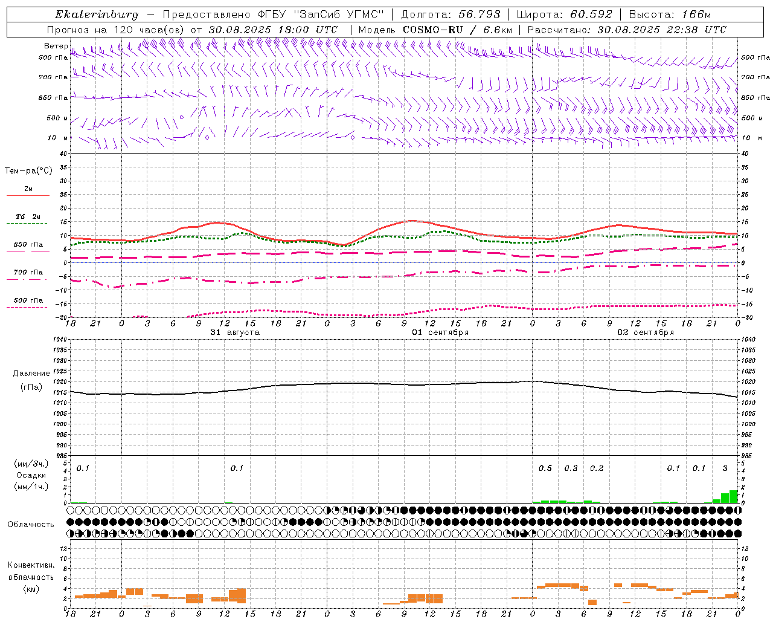Click the "0.3" precipitation amount value
The image size is (773, 619).
[571, 468]
